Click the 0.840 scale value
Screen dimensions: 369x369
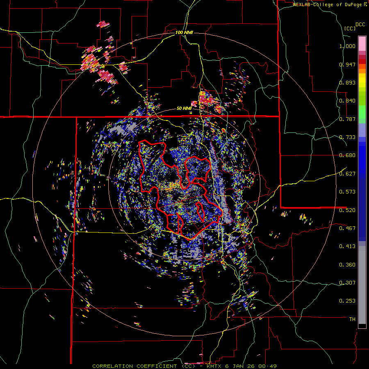[347, 101]
